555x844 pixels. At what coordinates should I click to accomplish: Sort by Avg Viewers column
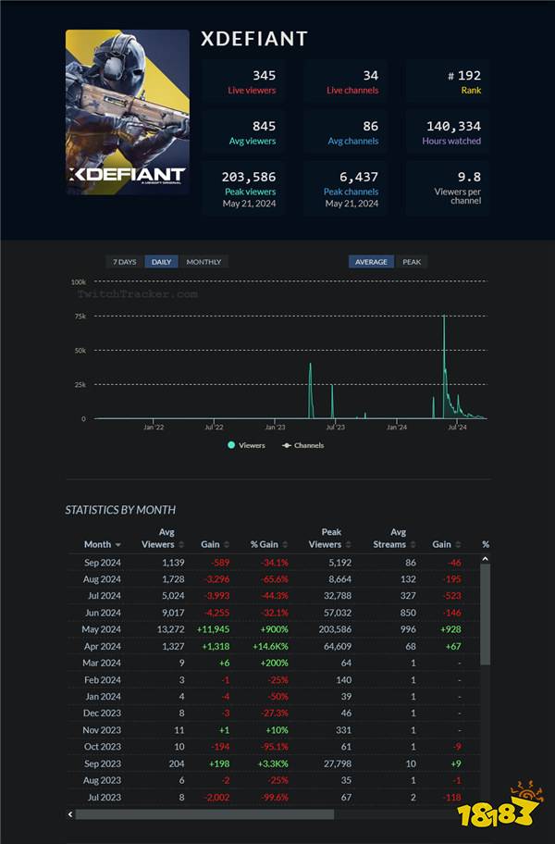[163, 539]
